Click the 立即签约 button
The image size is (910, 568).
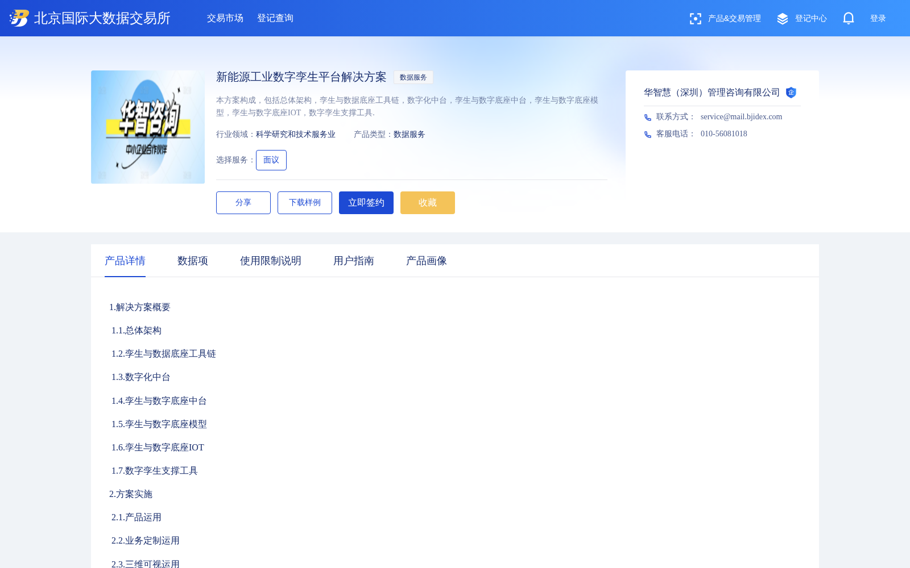pyautogui.click(x=366, y=203)
